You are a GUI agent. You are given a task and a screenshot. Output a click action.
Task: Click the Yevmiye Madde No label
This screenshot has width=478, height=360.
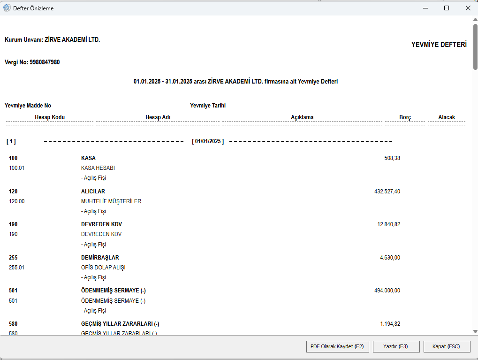[x=28, y=106]
